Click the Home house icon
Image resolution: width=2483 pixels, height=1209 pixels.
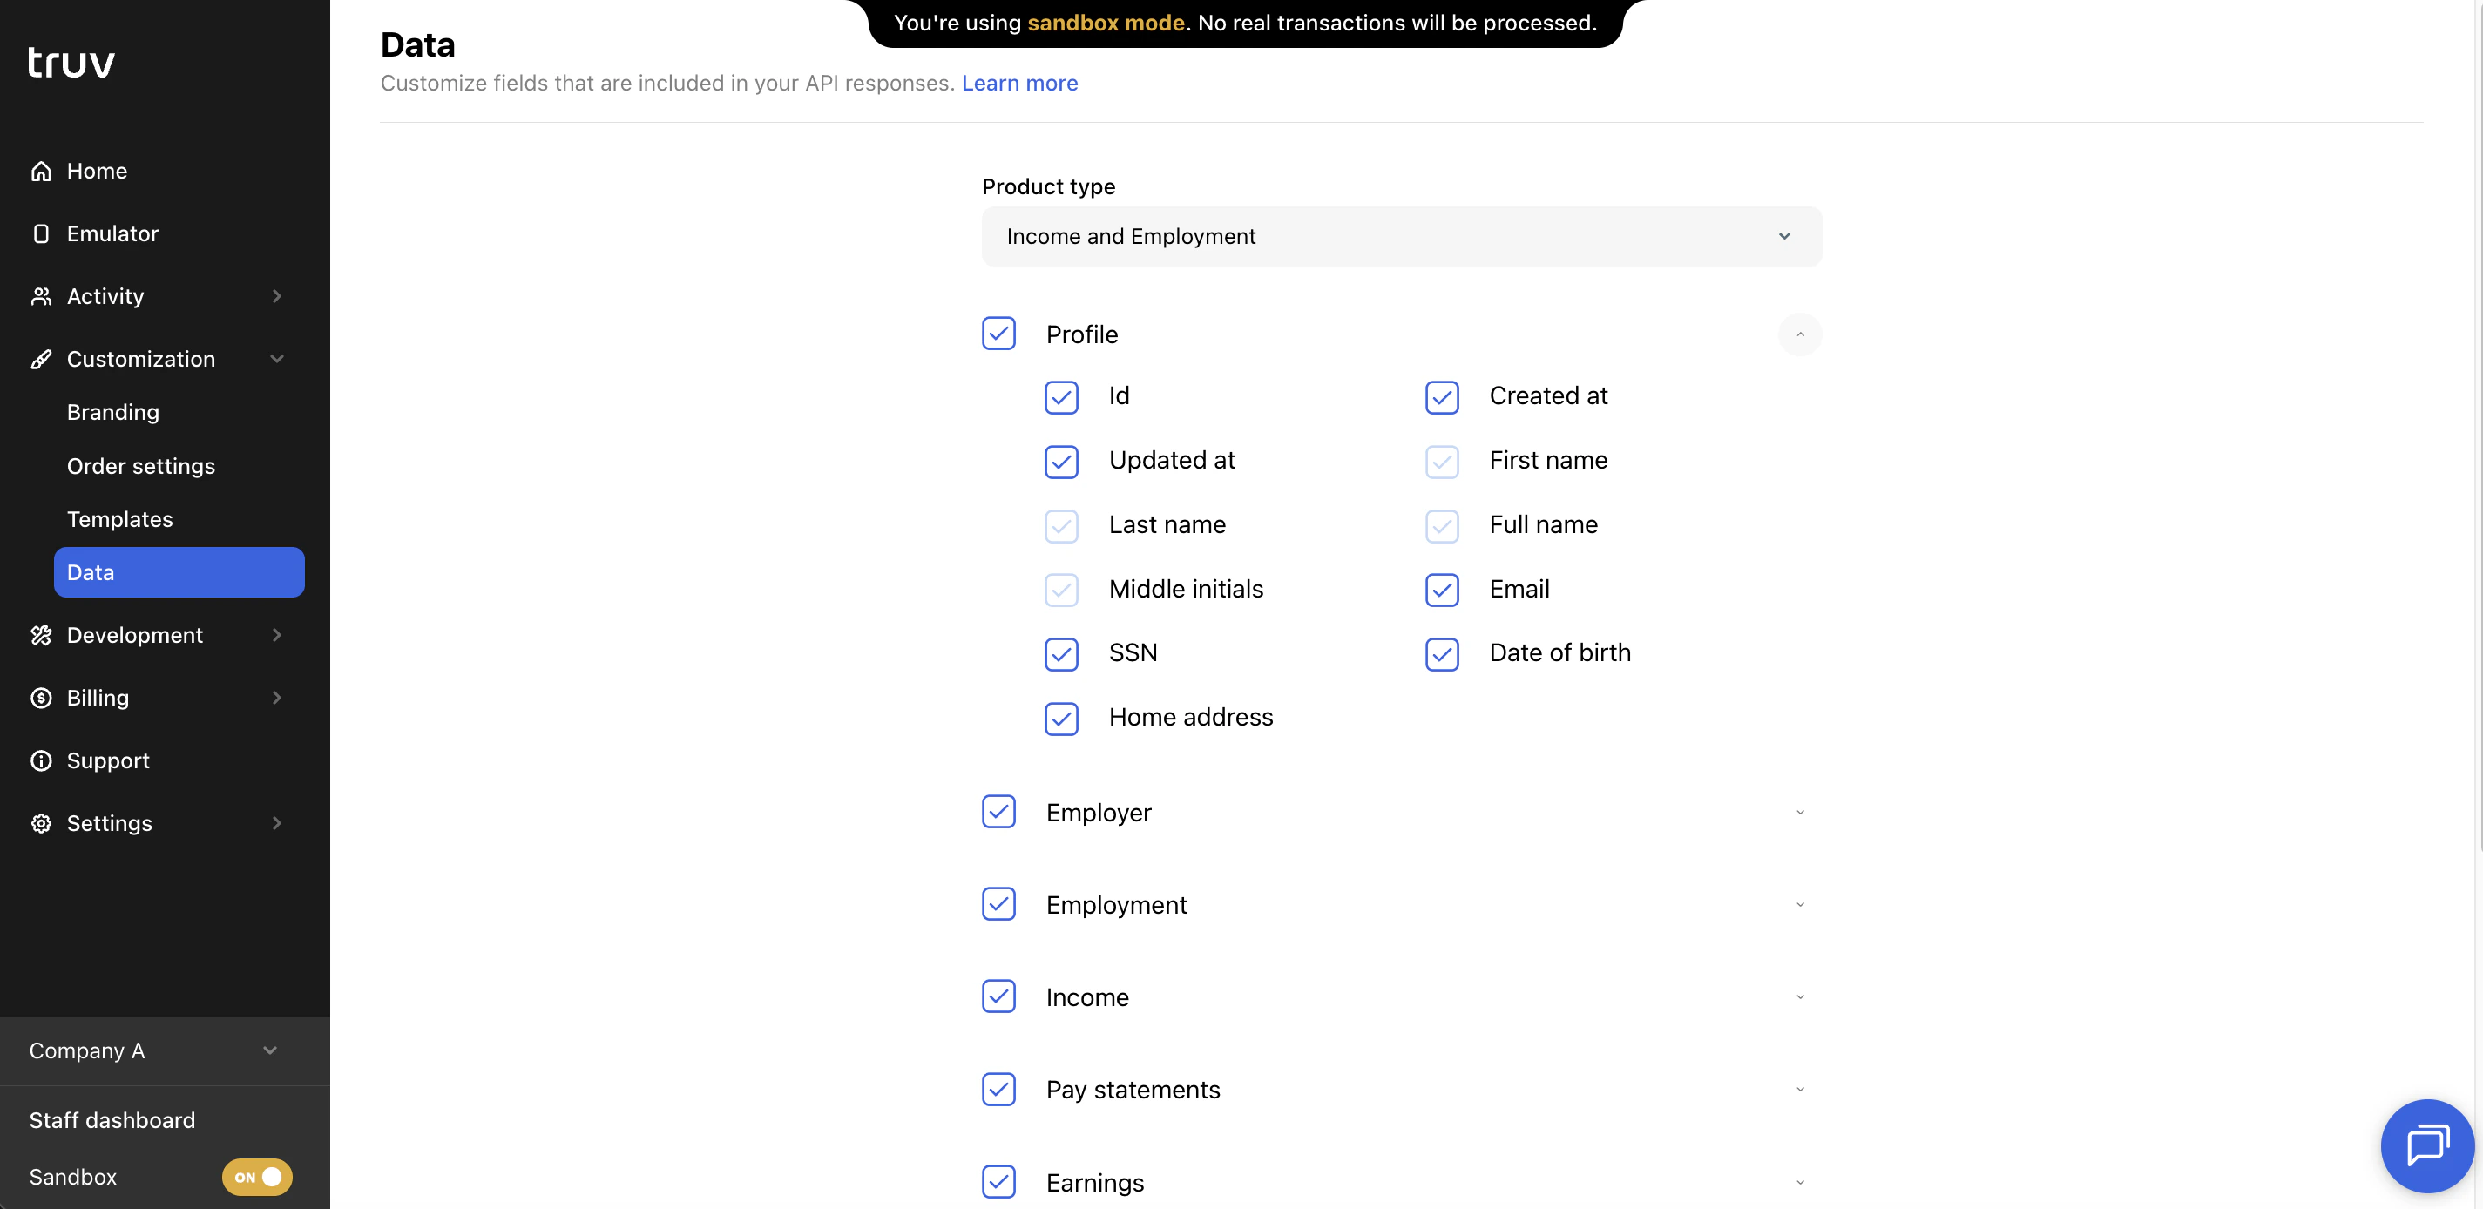tap(40, 172)
